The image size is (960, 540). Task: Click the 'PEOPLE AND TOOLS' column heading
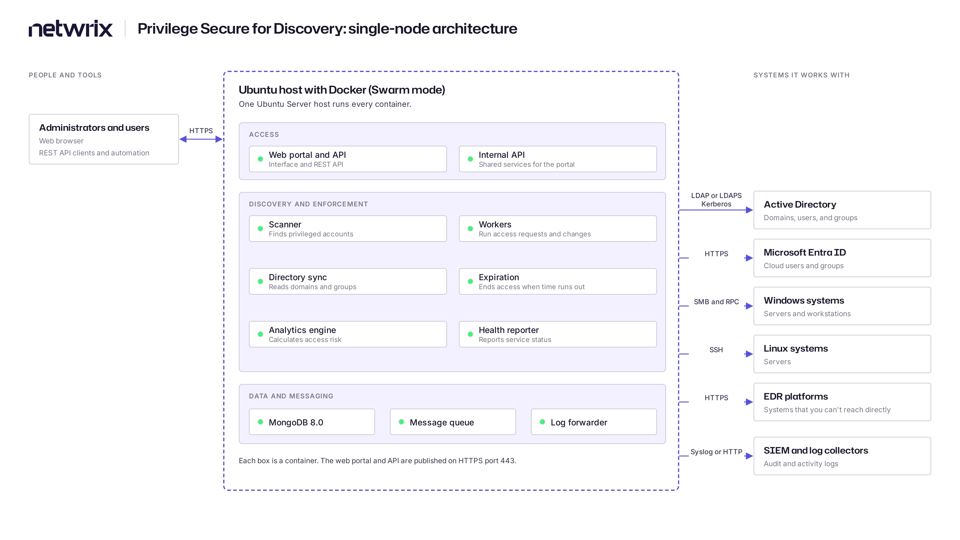[x=65, y=75]
